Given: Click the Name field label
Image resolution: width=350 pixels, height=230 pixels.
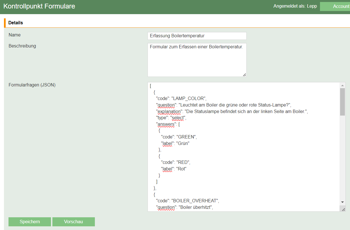Looking at the screenshot, I should point(15,35).
